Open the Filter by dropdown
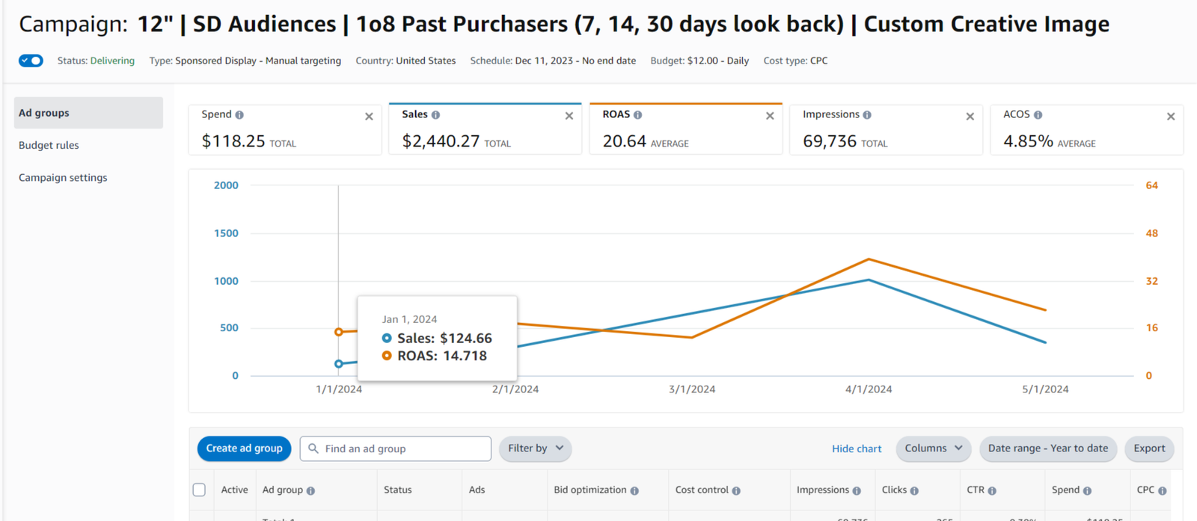 (535, 448)
